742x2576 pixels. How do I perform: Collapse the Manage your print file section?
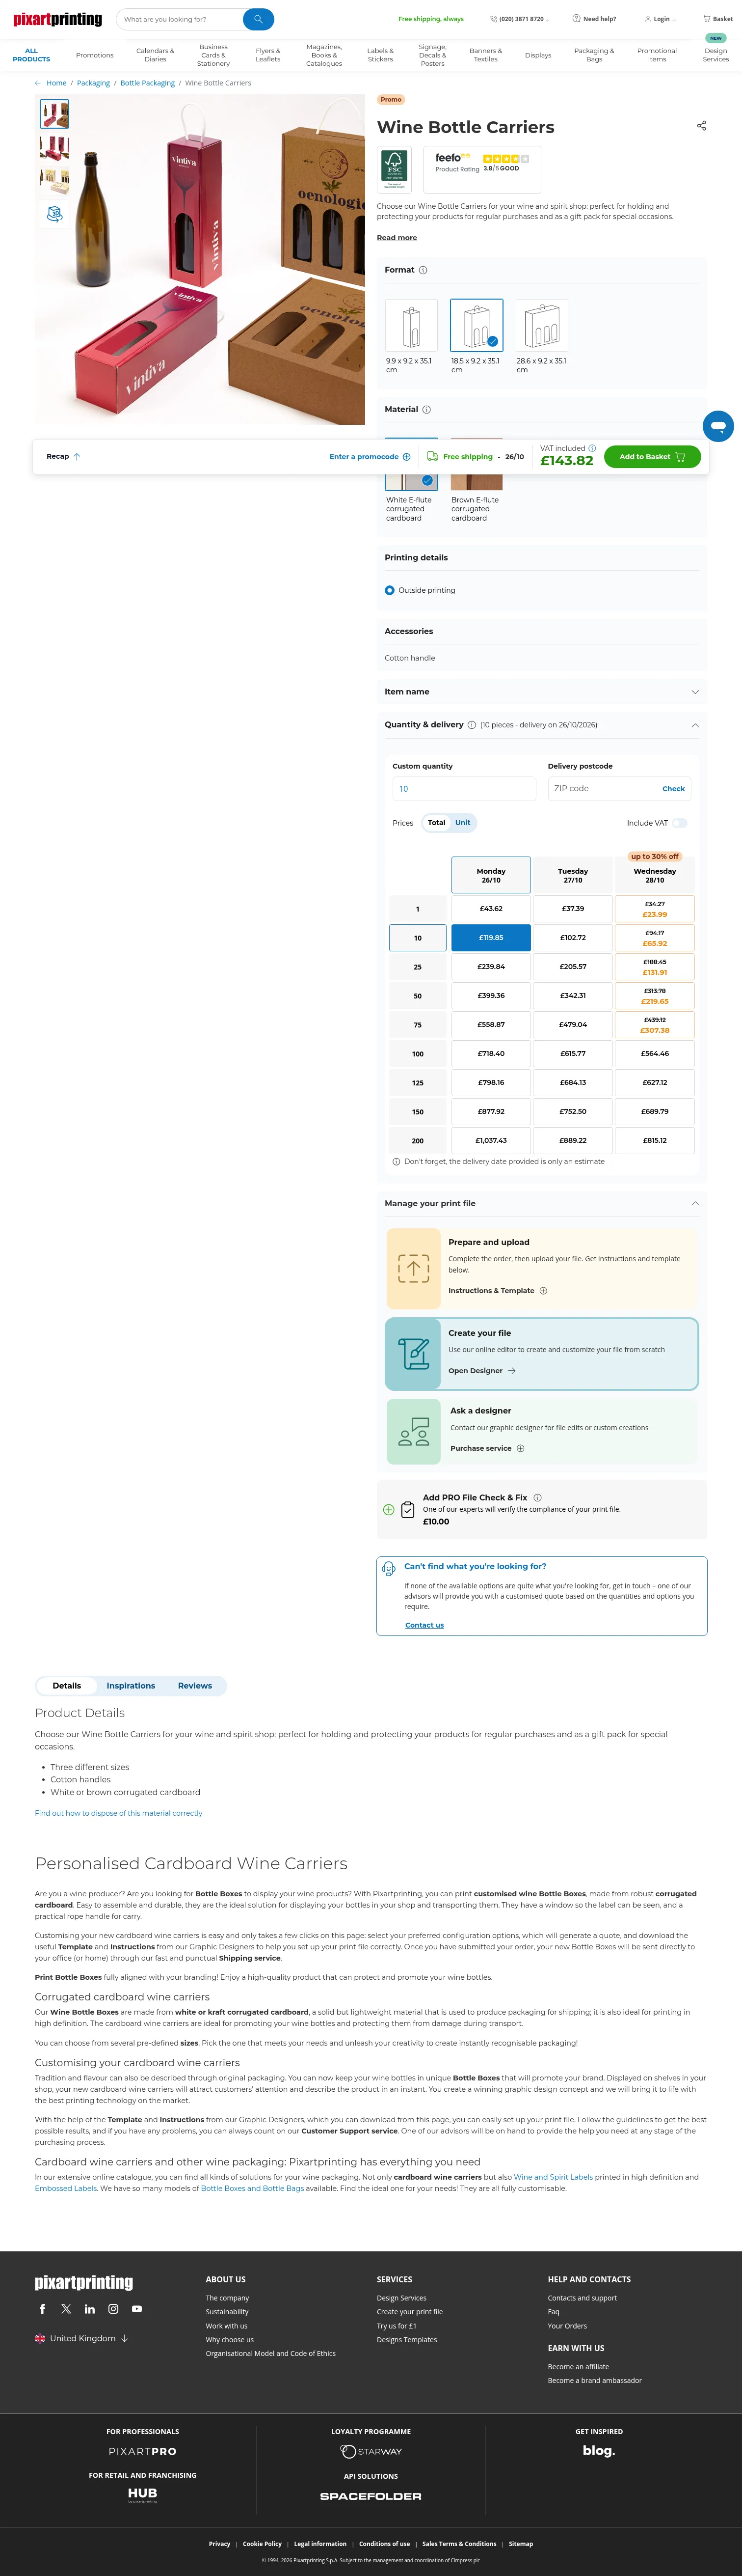pyautogui.click(x=695, y=1204)
